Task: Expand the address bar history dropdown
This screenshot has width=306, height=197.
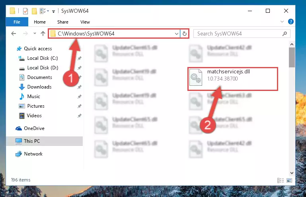Action: [x=177, y=33]
